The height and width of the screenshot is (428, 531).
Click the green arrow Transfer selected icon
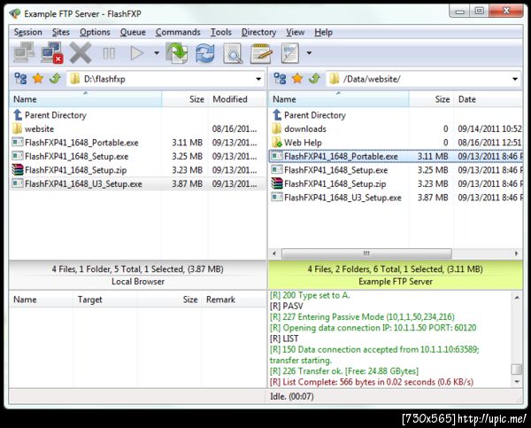point(177,53)
